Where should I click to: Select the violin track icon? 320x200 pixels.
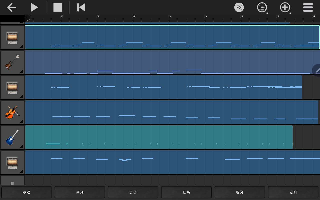[x=12, y=112]
